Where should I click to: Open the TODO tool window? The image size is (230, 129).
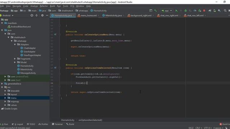31,124
